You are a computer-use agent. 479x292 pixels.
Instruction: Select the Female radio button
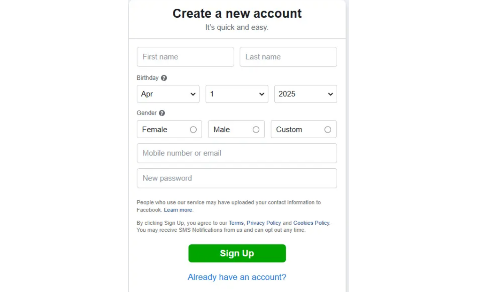(193, 129)
